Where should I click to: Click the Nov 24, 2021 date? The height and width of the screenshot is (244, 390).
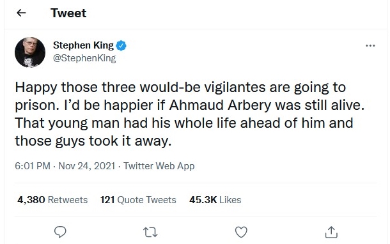point(87,166)
